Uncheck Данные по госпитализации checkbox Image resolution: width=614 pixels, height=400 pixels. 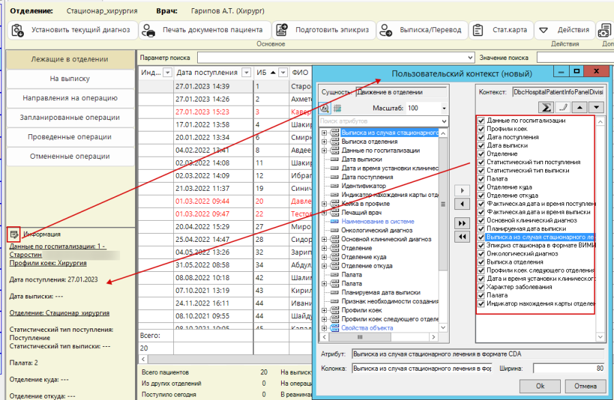481,121
